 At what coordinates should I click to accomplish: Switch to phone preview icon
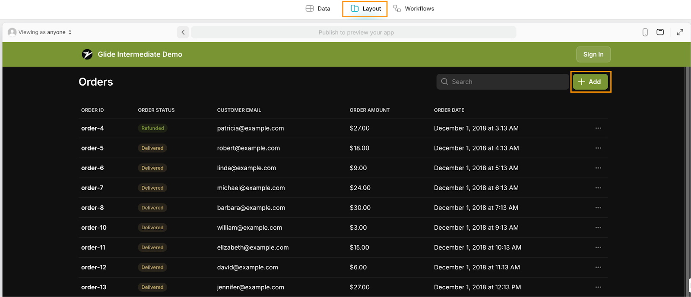click(645, 32)
